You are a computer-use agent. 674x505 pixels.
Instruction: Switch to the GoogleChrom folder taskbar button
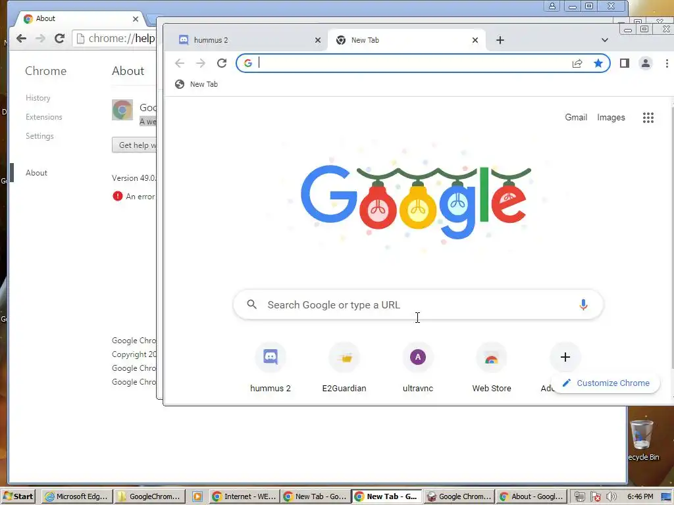coord(151,496)
